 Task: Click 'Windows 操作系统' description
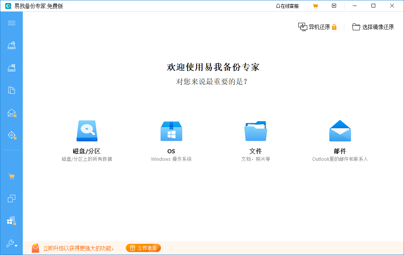(x=171, y=159)
